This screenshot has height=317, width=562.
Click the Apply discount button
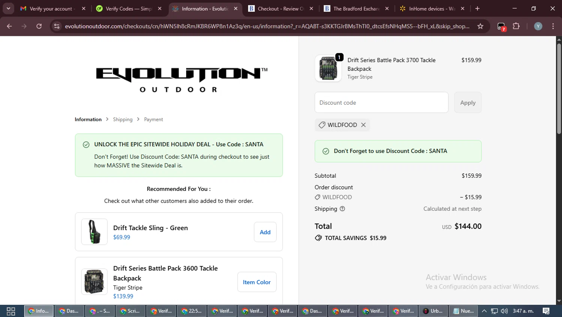pyautogui.click(x=468, y=103)
